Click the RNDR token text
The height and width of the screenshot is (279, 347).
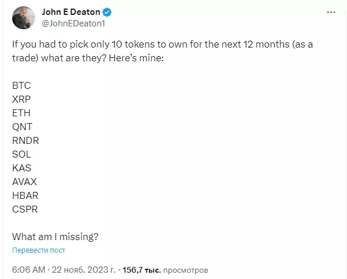tap(25, 140)
